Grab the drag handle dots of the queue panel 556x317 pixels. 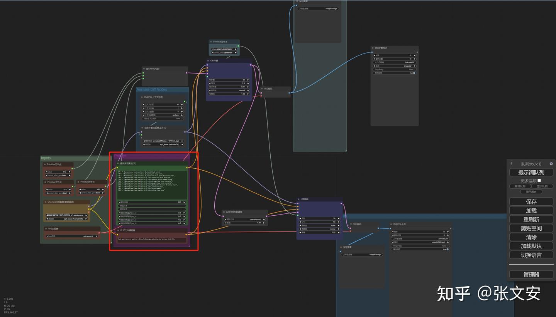(510, 164)
